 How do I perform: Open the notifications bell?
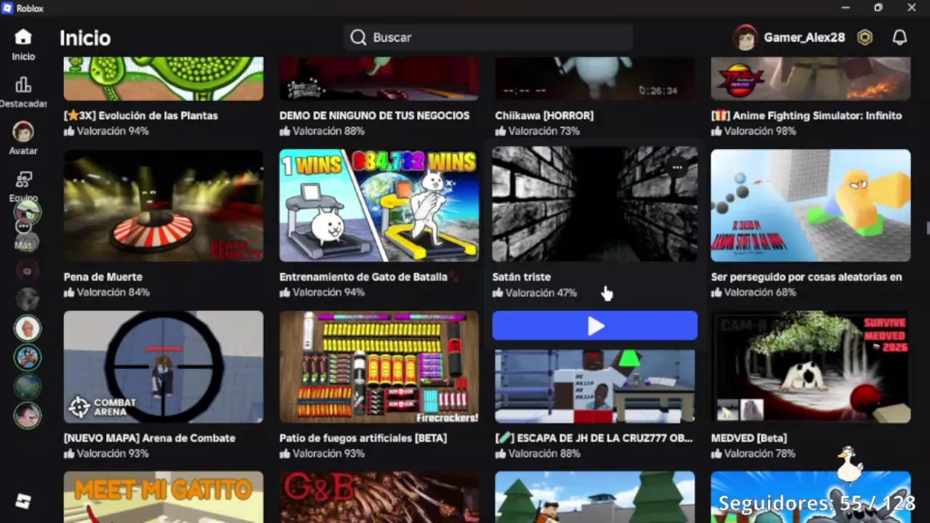click(899, 37)
